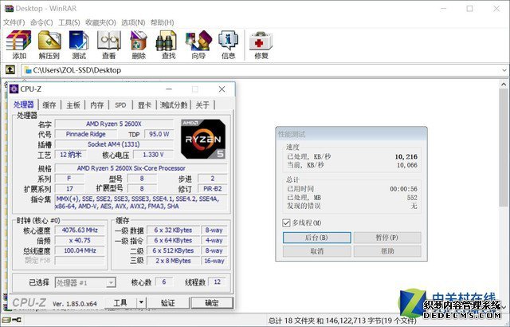Screen dimensions: 510x327
Task: Click the Delete (删除) toolbar icon
Action: pyautogui.click(x=139, y=45)
